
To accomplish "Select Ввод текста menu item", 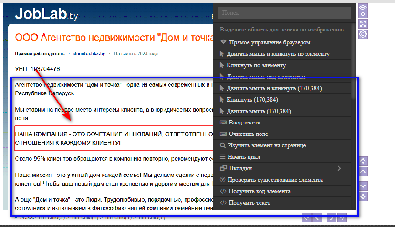I will 282,123.
